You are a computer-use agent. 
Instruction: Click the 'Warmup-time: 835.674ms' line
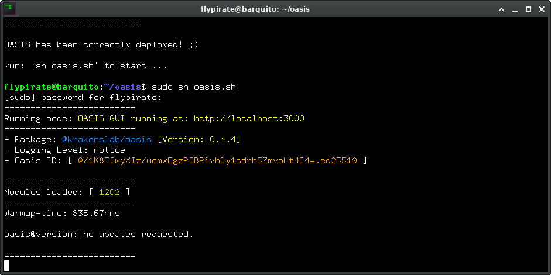click(x=62, y=213)
